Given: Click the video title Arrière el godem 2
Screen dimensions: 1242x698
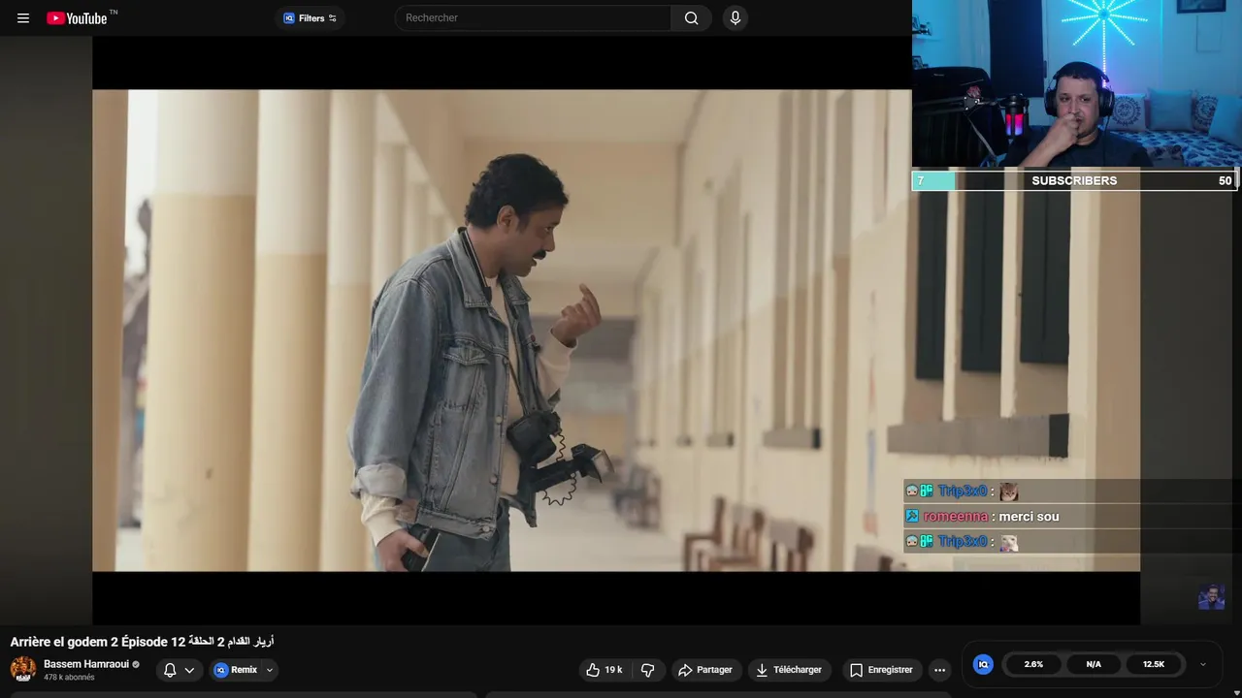Looking at the screenshot, I should (x=142, y=642).
